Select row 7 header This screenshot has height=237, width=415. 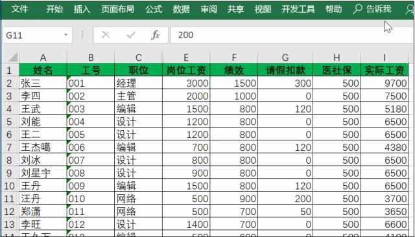pos(10,147)
